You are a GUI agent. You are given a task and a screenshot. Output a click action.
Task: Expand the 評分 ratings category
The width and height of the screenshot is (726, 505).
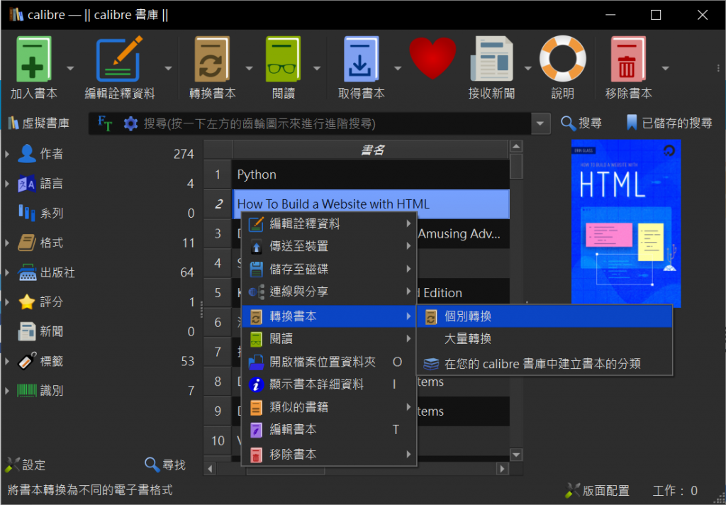coord(7,302)
